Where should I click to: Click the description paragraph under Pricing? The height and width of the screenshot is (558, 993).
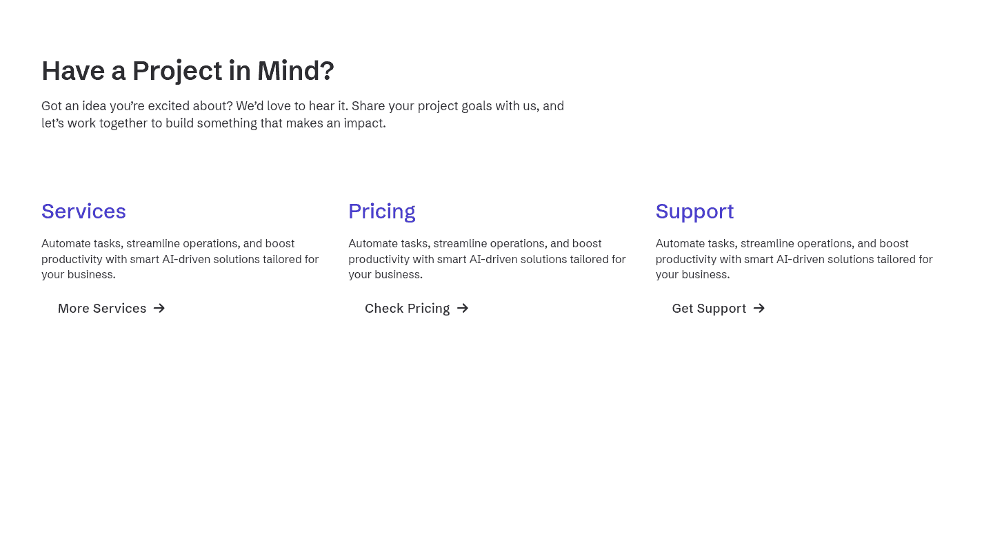coord(487,259)
